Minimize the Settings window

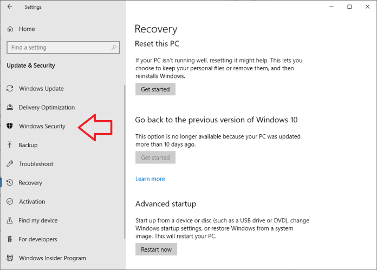pos(331,6)
